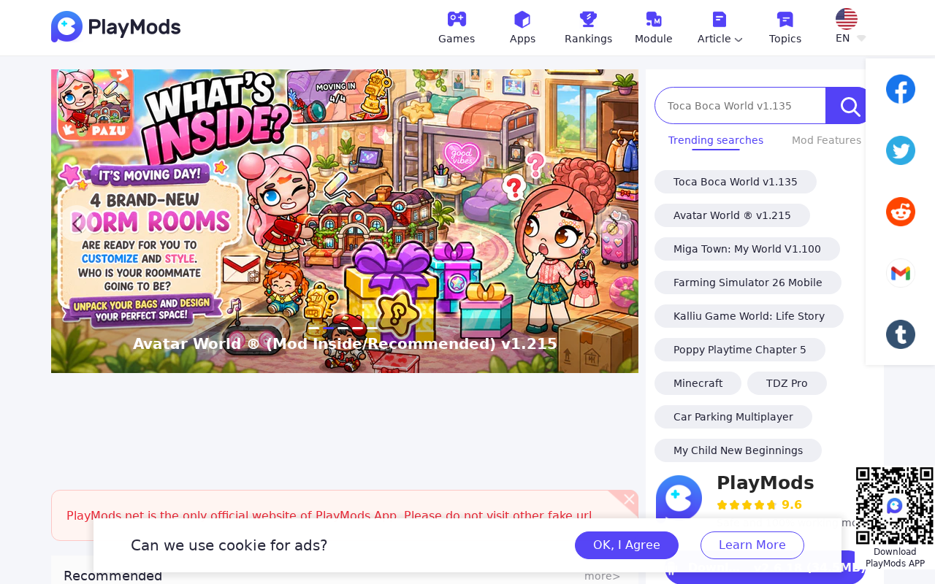The width and height of the screenshot is (935, 584).
Task: Share via Gmail icon
Action: [901, 273]
